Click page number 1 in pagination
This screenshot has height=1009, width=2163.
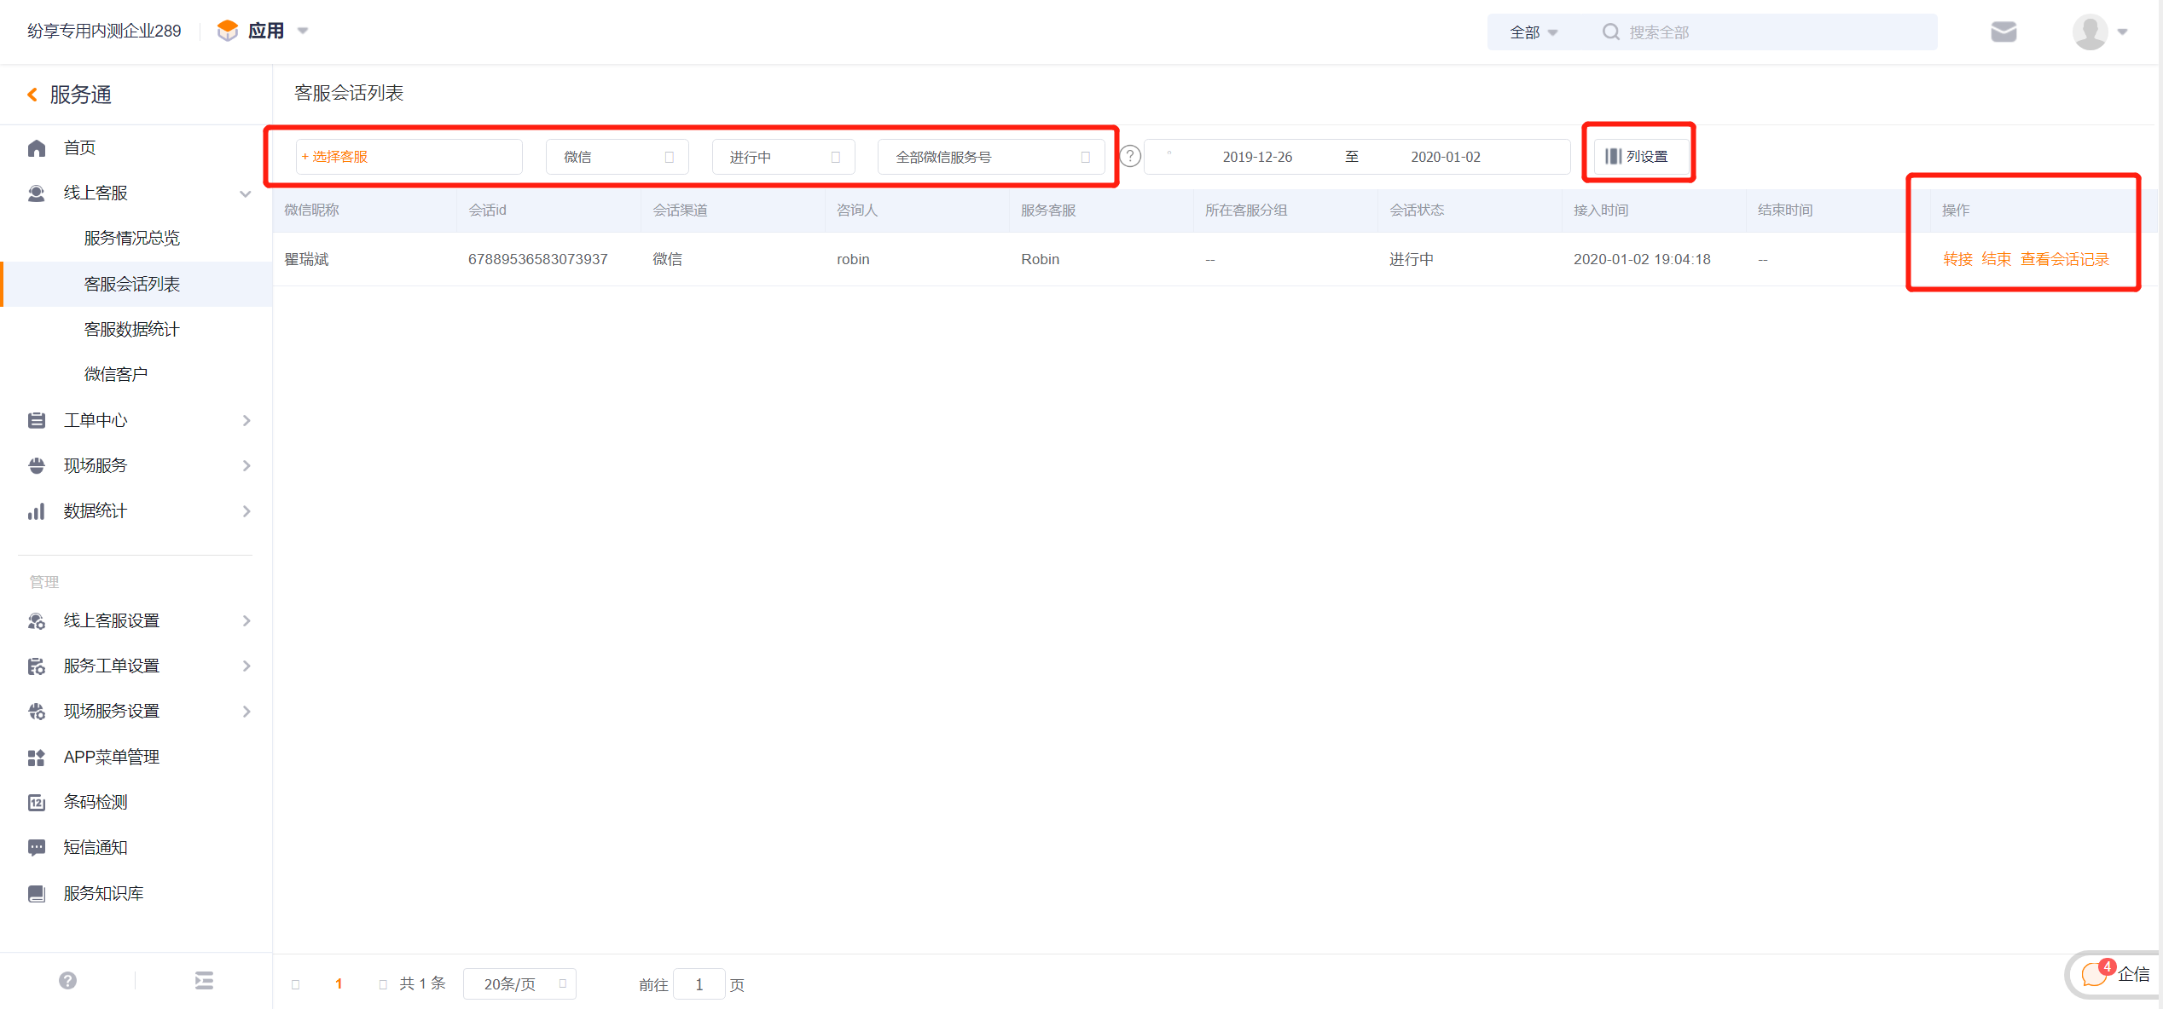click(x=339, y=984)
